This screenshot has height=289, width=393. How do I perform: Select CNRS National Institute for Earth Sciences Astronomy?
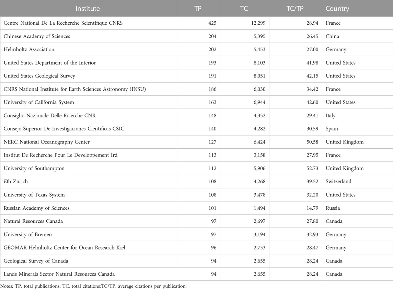[75, 89]
